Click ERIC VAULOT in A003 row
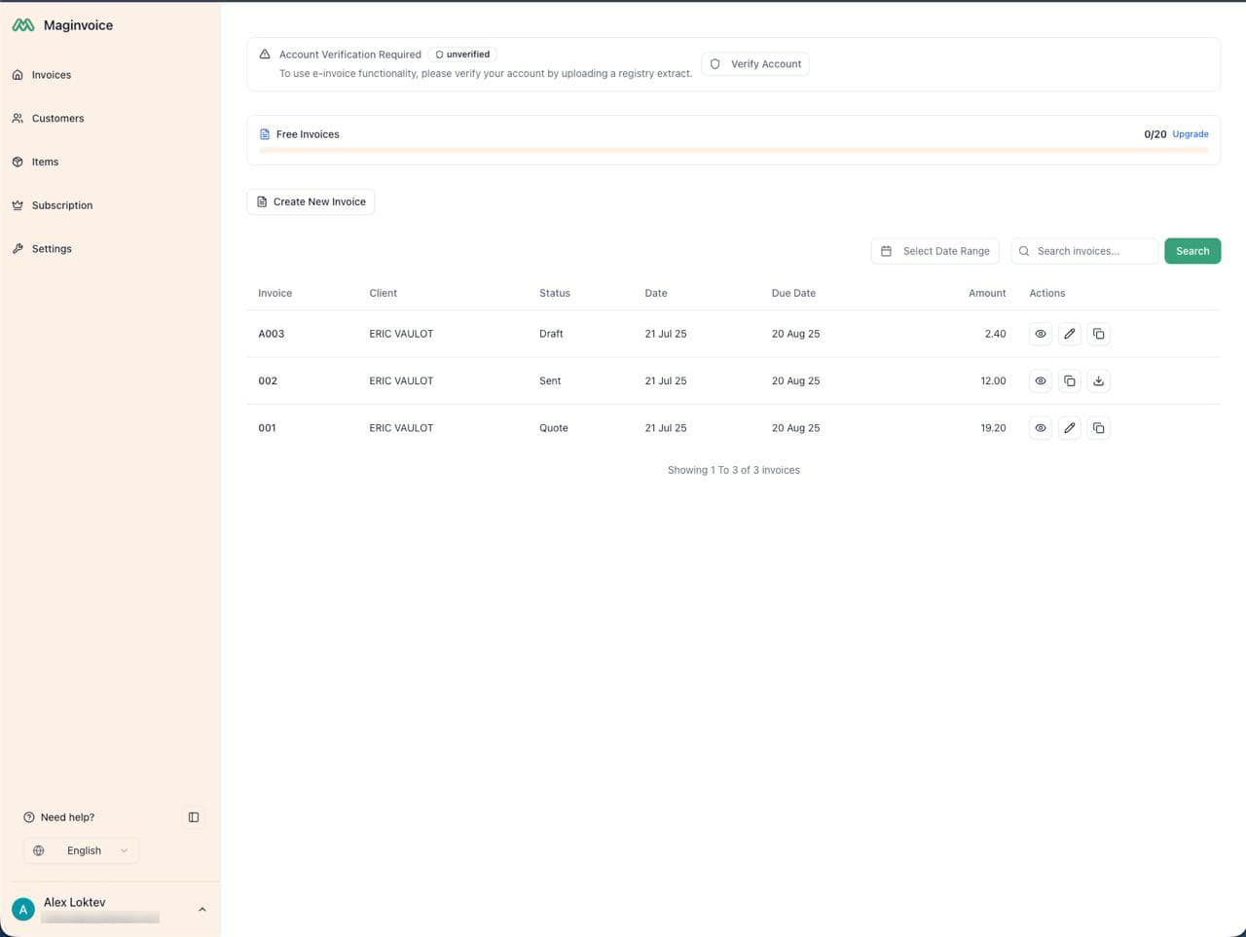 click(x=401, y=334)
